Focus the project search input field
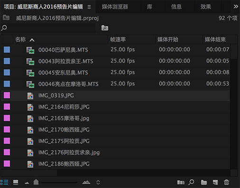 [x=51, y=28]
